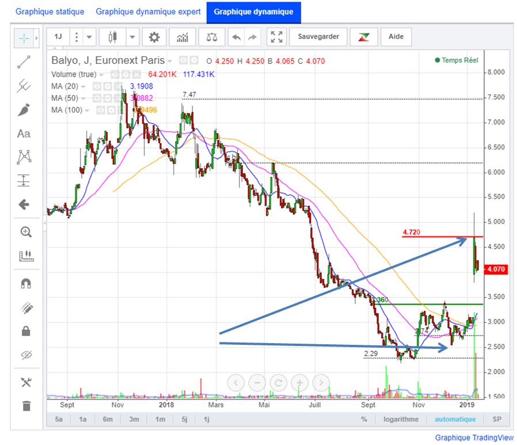The width and height of the screenshot is (517, 445).
Task: Toggle magnet mode on
Action: coord(25,283)
